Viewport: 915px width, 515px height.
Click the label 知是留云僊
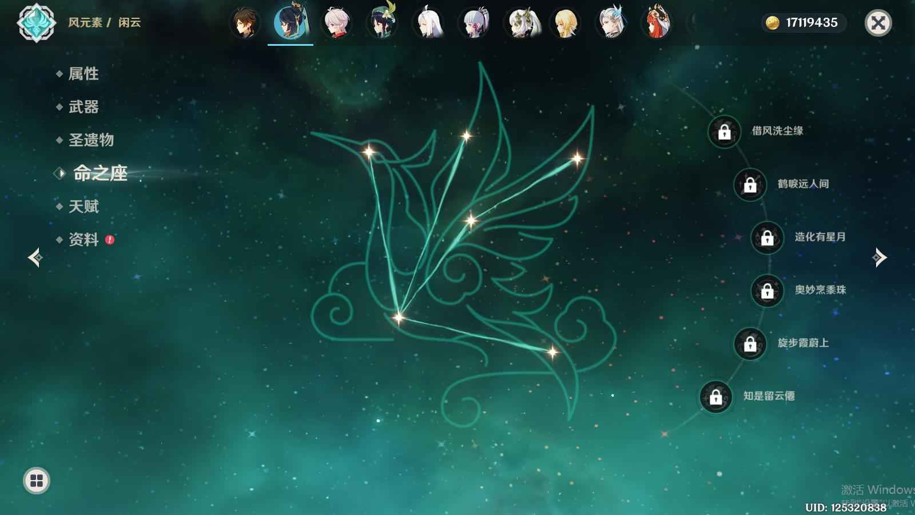click(769, 396)
